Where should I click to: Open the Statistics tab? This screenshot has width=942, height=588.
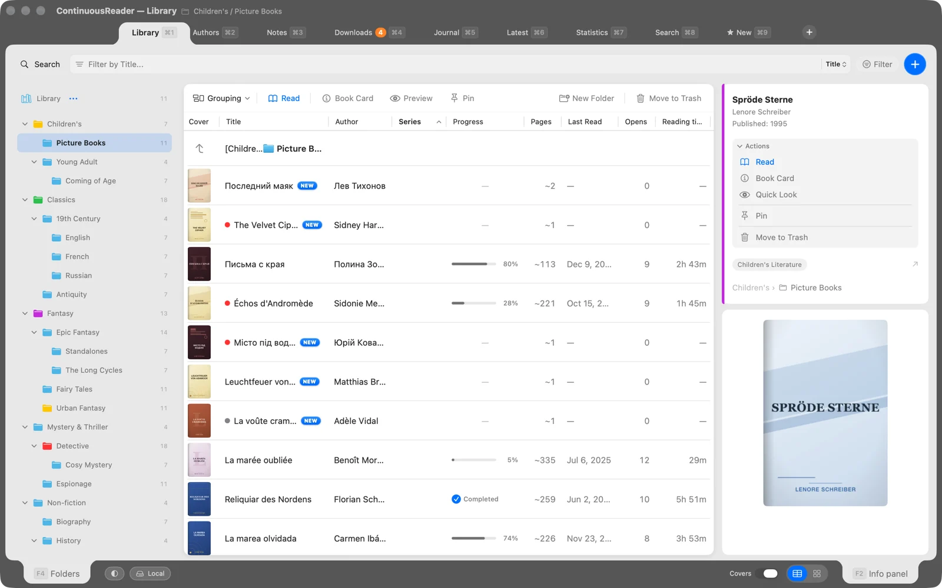click(600, 32)
